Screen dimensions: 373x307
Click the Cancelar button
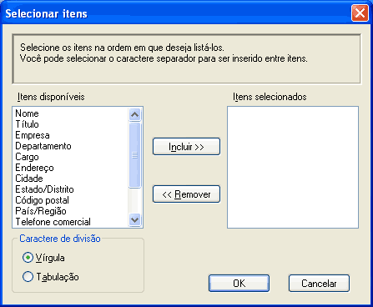pos(319,283)
